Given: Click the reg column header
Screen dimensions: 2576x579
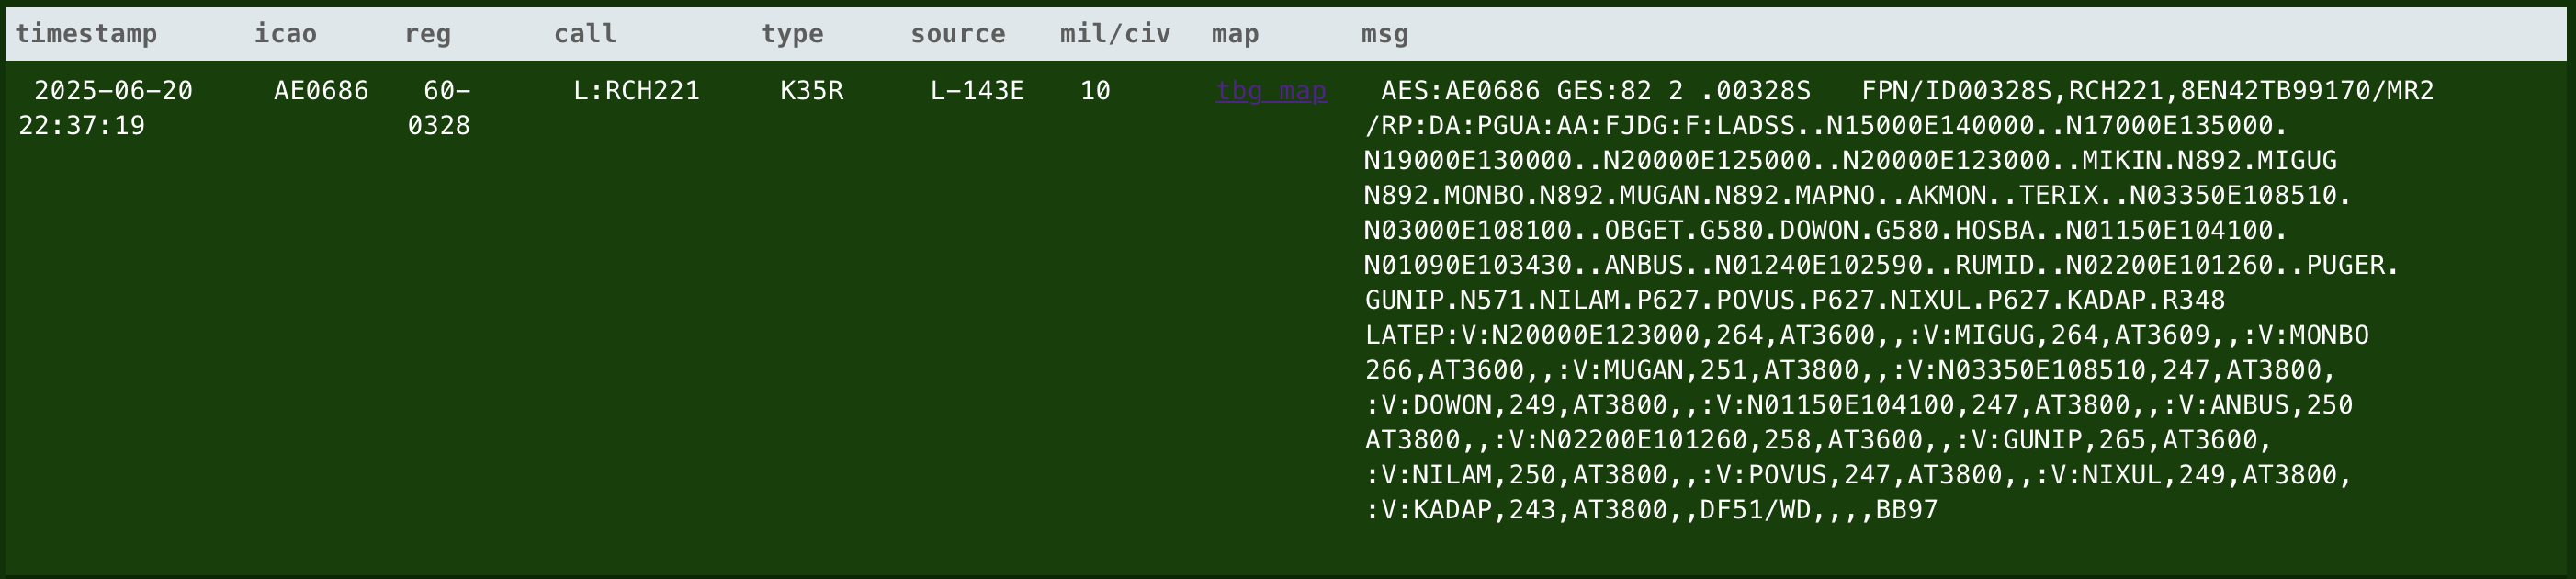Looking at the screenshot, I should pos(428,34).
